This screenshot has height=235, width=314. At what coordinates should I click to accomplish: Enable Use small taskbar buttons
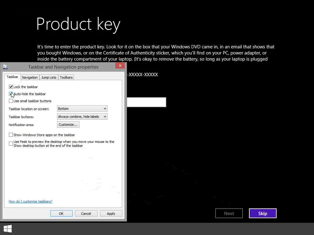pos(11,101)
